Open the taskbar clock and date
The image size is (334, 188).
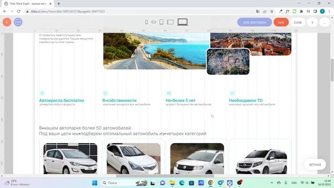point(325,183)
